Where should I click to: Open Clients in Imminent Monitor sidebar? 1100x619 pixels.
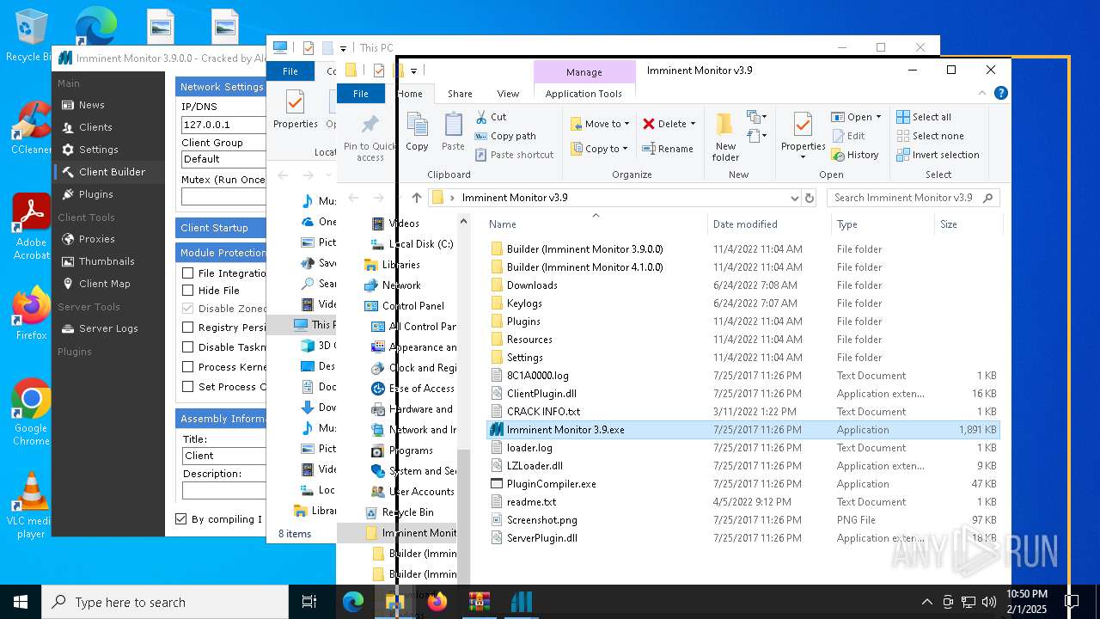point(95,127)
